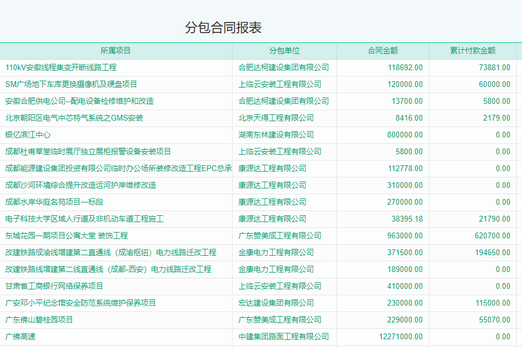Screen dimensions: 522x348
Task: Click paid amount 620700.00
Action: 492,236
